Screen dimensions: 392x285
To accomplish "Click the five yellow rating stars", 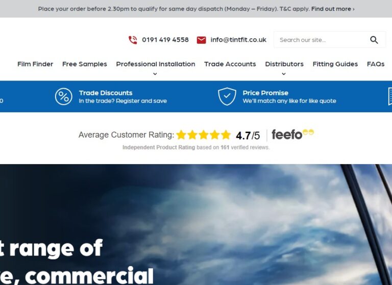I will tap(203, 135).
